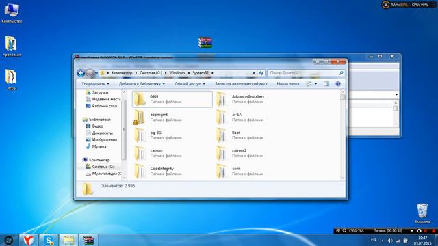Switch to the Explorer taskbar button
The image size is (438, 246).
[68, 240]
